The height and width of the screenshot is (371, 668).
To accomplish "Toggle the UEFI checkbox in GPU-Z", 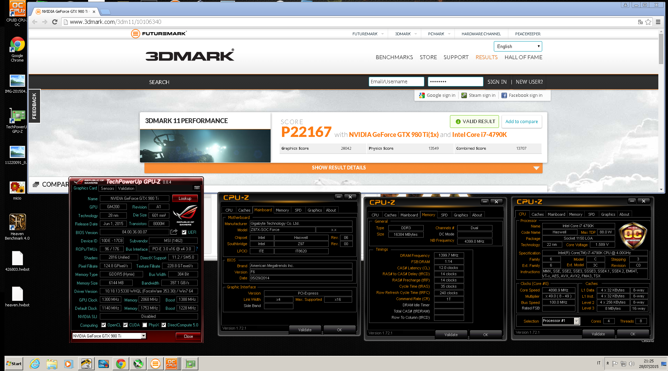I will coord(184,232).
